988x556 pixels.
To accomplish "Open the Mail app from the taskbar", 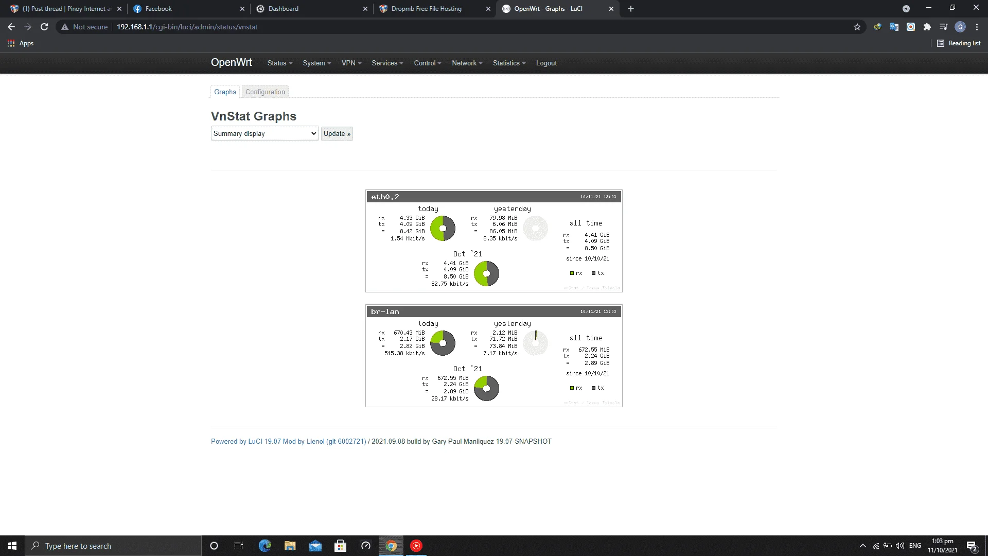I will [315, 546].
